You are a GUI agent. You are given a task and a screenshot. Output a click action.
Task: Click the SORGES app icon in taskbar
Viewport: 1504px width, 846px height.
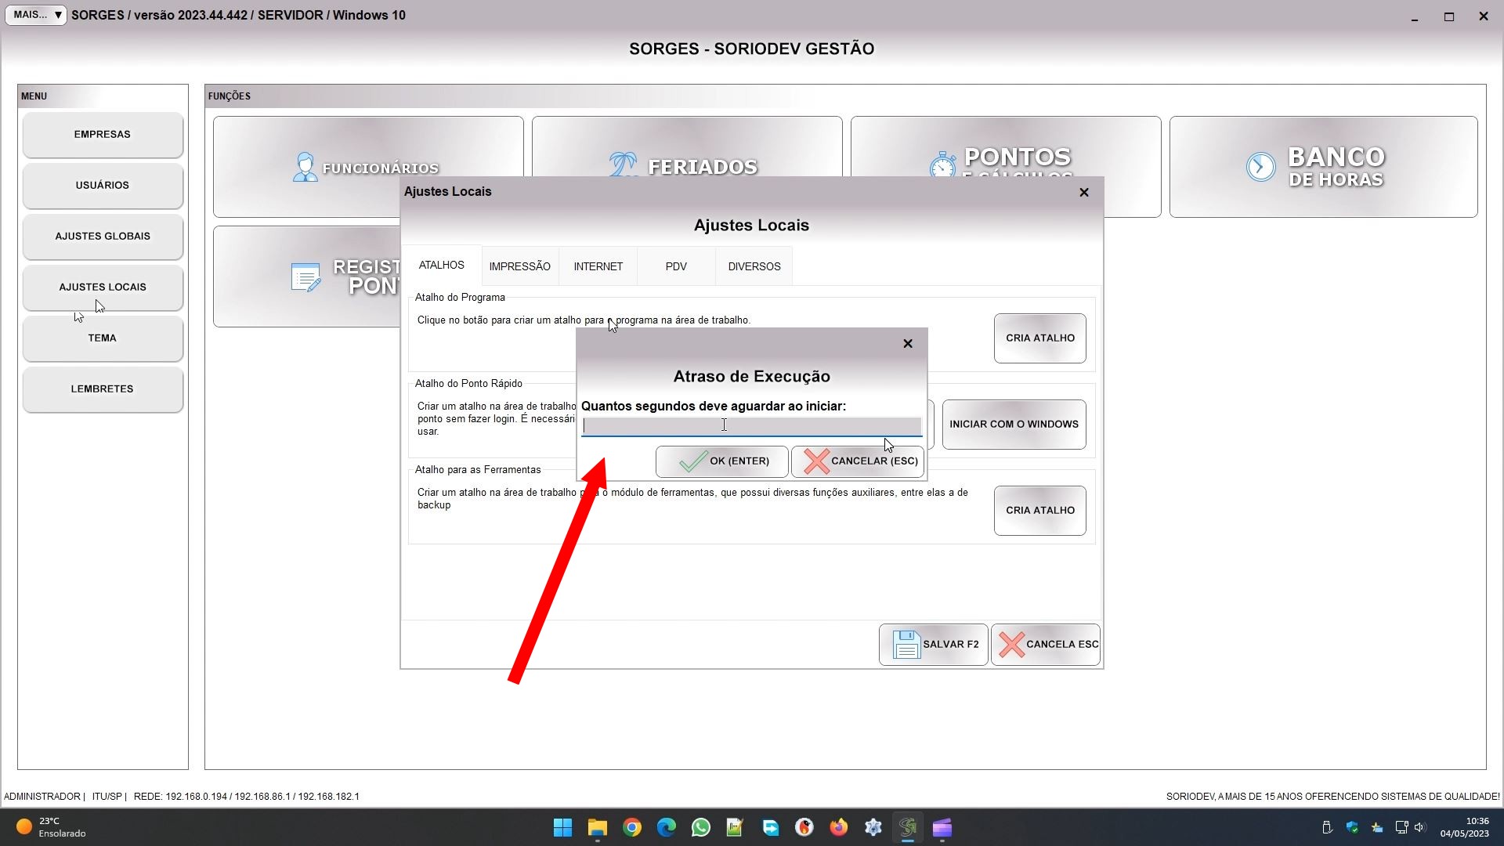908,828
